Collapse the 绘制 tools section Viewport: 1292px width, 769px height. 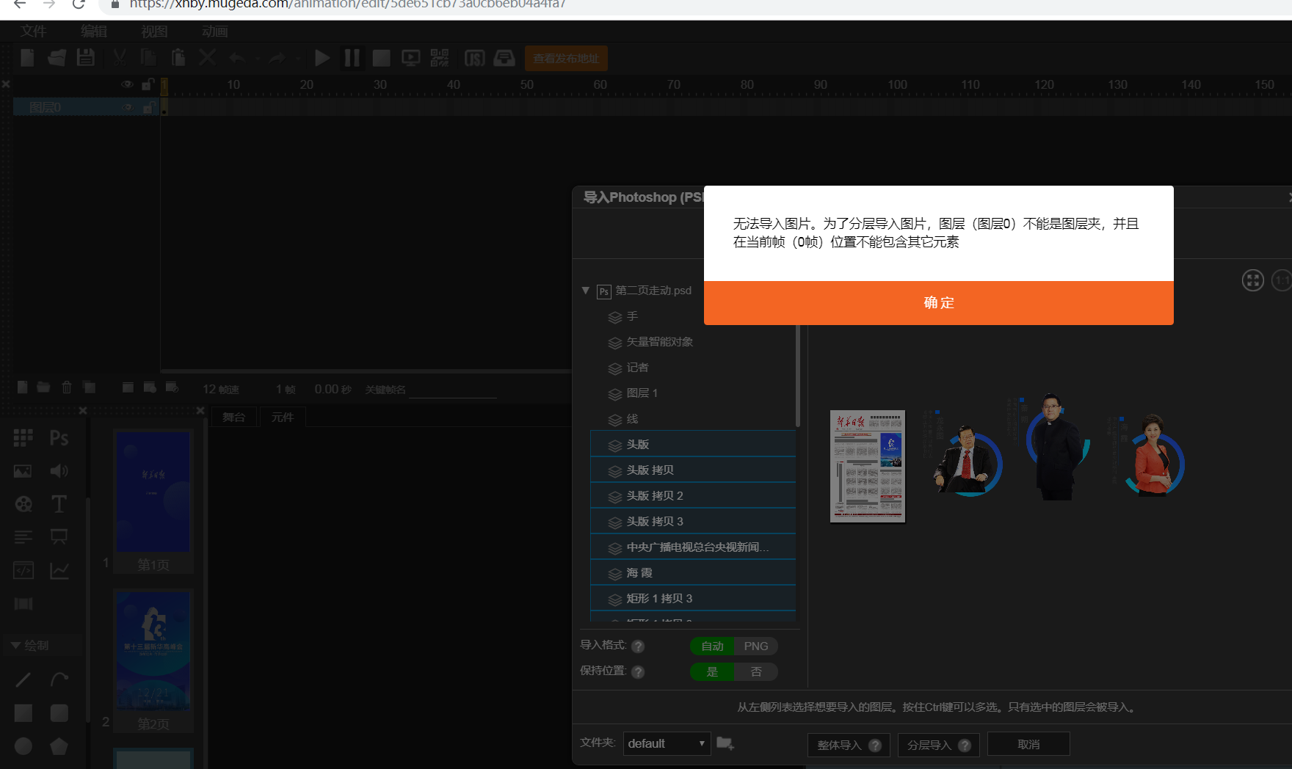point(15,645)
